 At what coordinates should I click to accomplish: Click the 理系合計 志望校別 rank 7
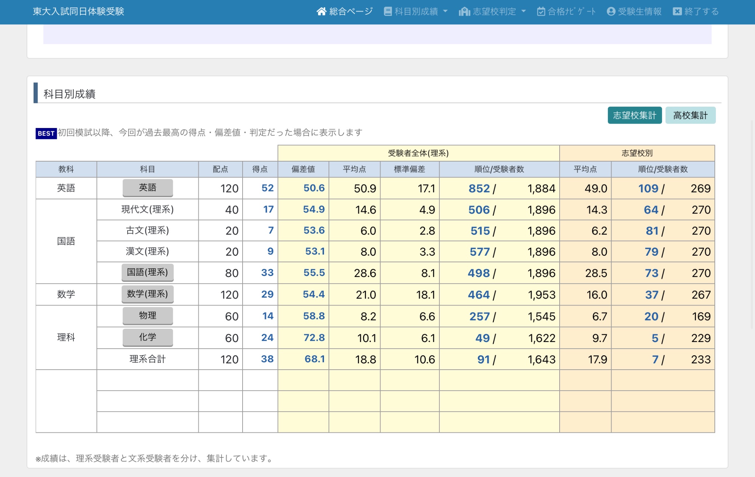(655, 359)
